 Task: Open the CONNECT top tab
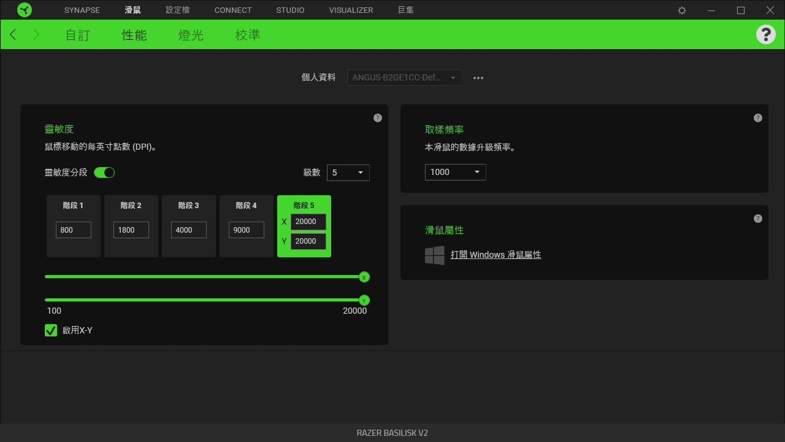pos(233,10)
